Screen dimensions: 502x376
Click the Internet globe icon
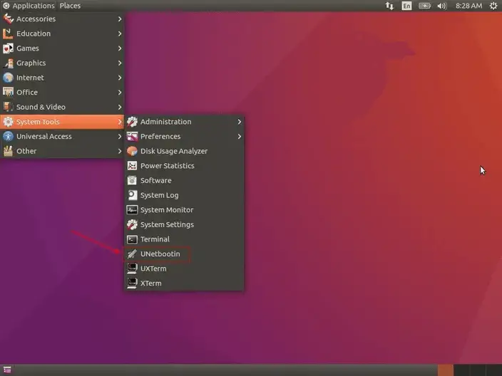(x=8, y=78)
